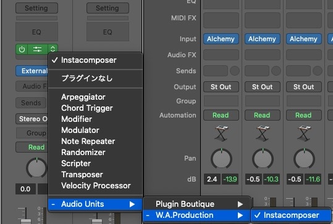Open second mixer channel Read automation menu

tap(263, 115)
